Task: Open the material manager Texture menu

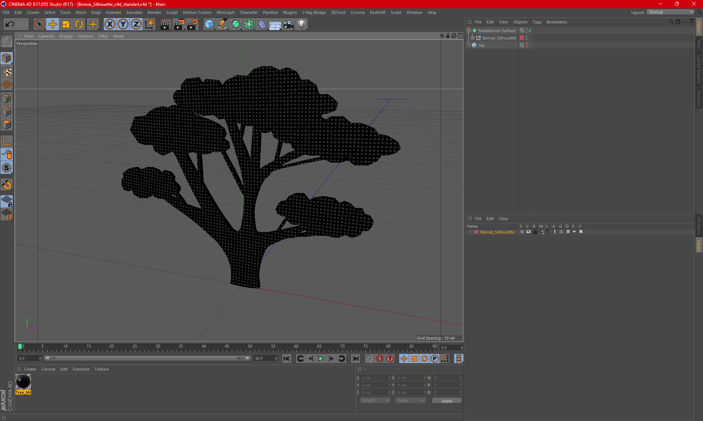Action: click(x=101, y=369)
